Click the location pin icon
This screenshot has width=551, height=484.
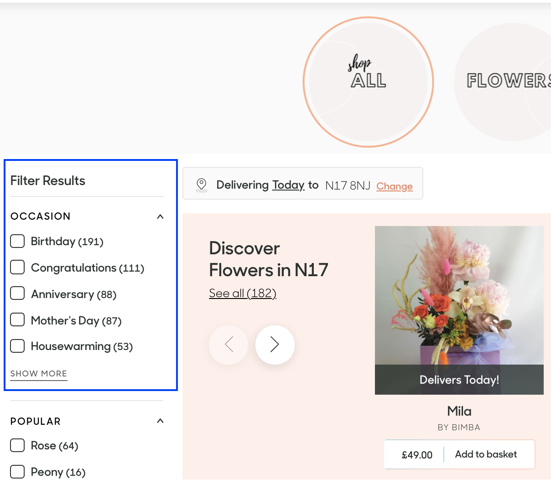tap(201, 184)
